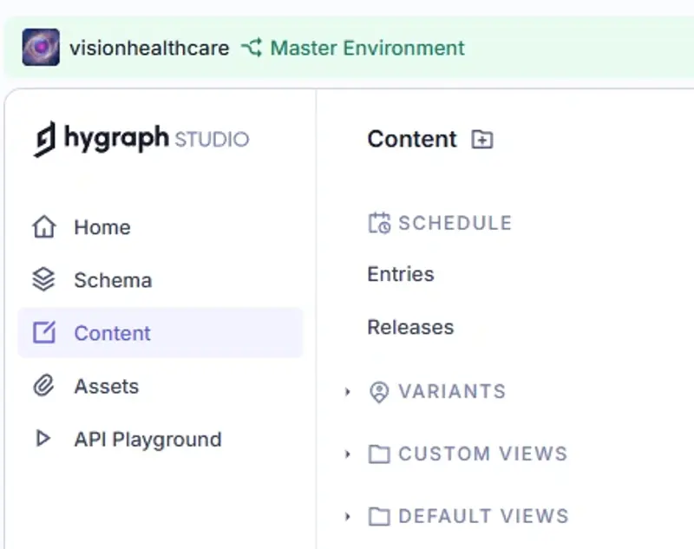Click the Variants person pin icon

pos(379,392)
